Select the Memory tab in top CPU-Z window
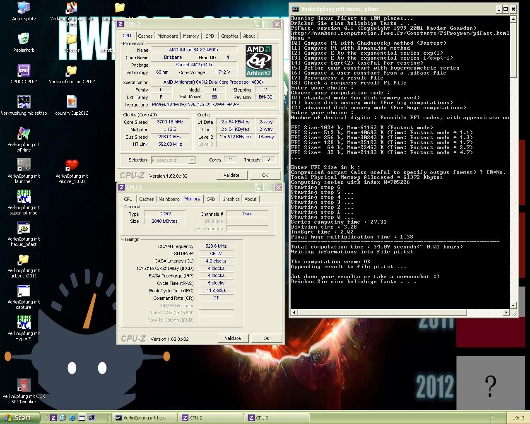The width and height of the screenshot is (530, 424). [x=191, y=36]
